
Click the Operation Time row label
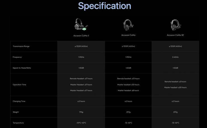coord(19,84)
